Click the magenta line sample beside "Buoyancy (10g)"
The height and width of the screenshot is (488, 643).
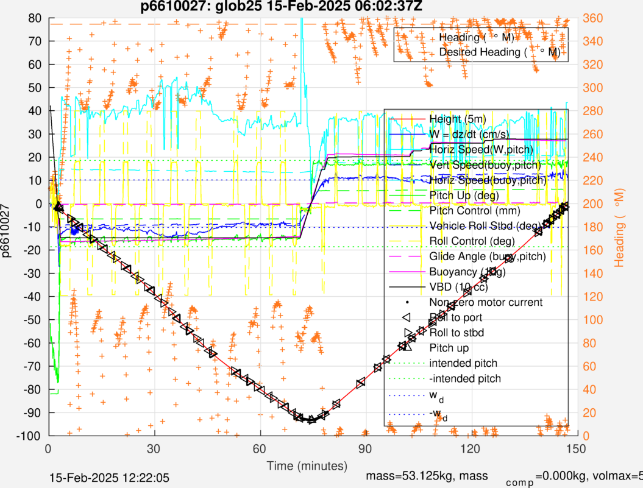[x=407, y=272]
